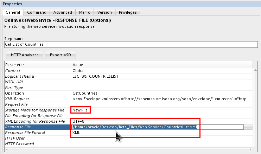
Task: Click the Parameter column header
Action: click(38, 65)
